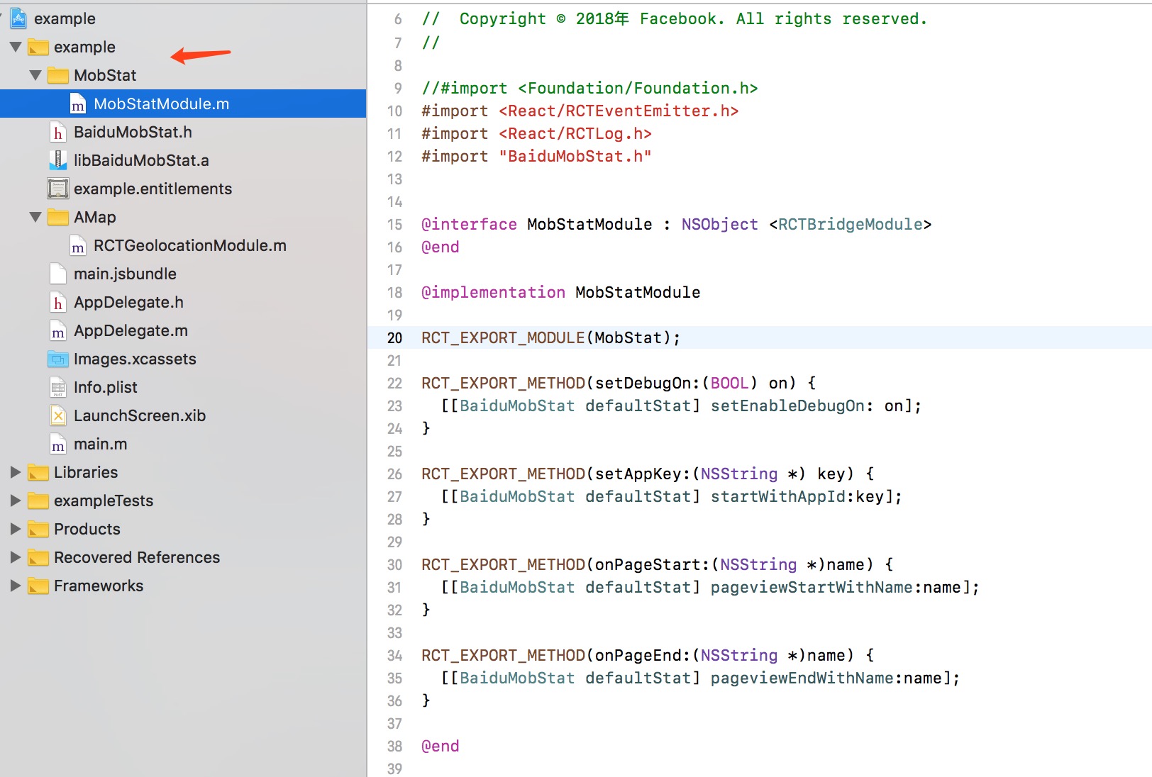
Task: Click the final @end on line 38
Action: tap(441, 746)
